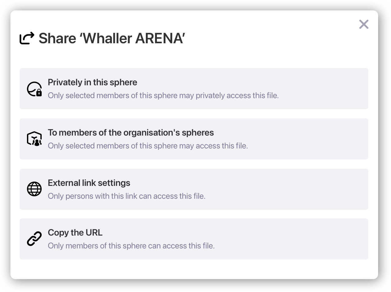Click the globe icon for external link
The height and width of the screenshot is (292, 391).
pyautogui.click(x=34, y=189)
